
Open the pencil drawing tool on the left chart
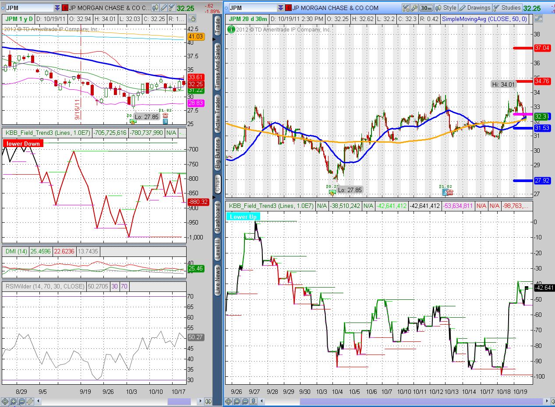[x=165, y=8]
